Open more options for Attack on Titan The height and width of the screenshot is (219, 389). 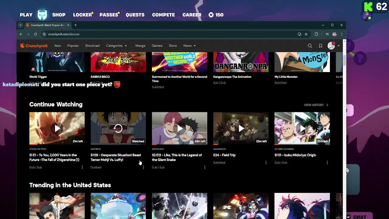pos(82,167)
